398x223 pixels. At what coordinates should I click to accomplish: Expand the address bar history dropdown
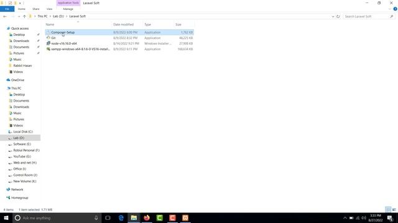333,17
